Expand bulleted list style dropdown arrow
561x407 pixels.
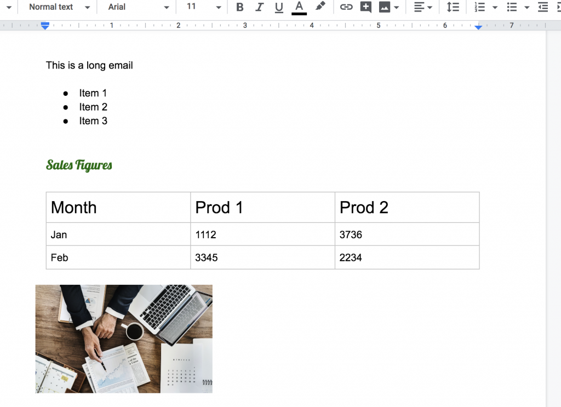[527, 8]
